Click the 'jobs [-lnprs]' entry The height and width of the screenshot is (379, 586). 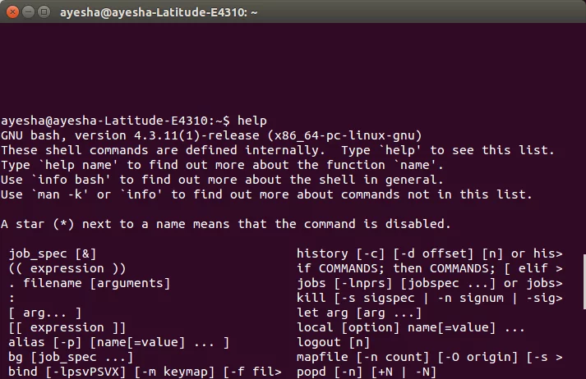tap(430, 283)
